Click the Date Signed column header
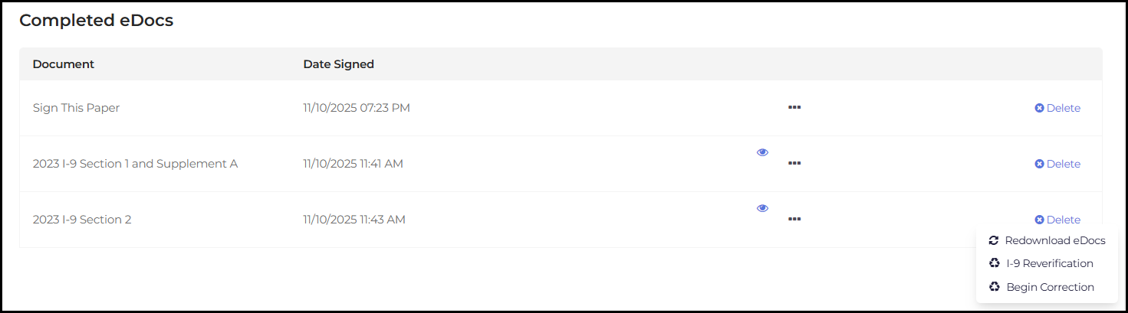This screenshot has width=1128, height=313. pyautogui.click(x=338, y=64)
